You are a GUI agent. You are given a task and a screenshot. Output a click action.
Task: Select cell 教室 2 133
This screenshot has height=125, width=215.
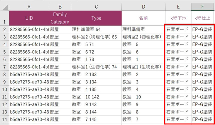[x=96, y=74]
